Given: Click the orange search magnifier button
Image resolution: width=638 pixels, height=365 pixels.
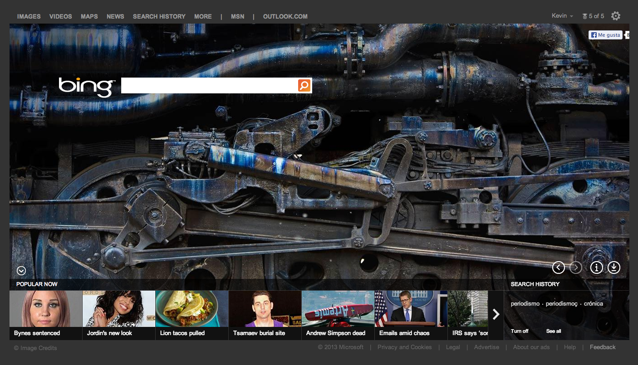Looking at the screenshot, I should click(304, 85).
